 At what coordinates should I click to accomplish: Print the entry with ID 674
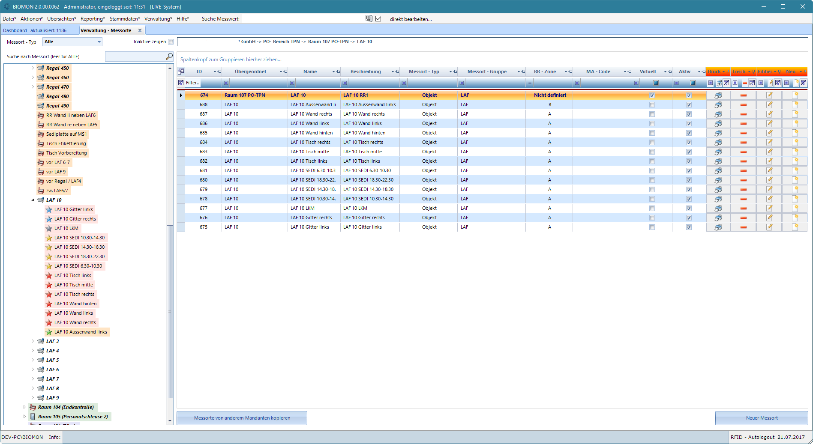pos(718,95)
